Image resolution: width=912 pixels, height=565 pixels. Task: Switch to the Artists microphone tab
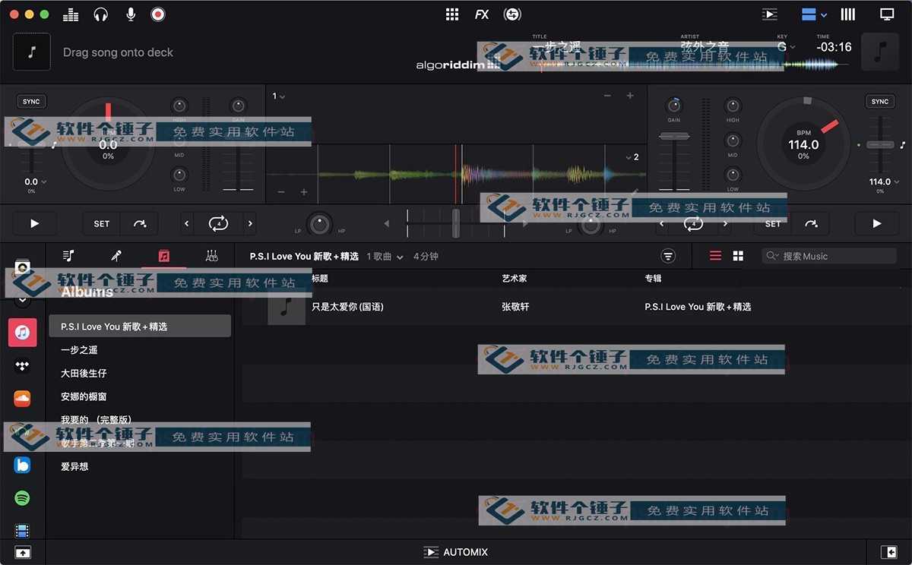click(116, 256)
